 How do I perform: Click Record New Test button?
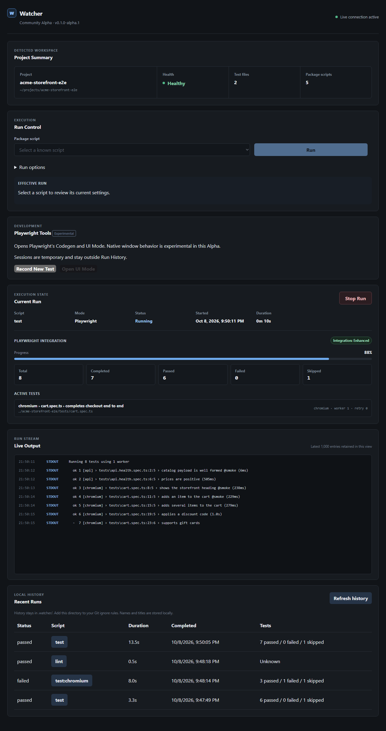(x=35, y=269)
